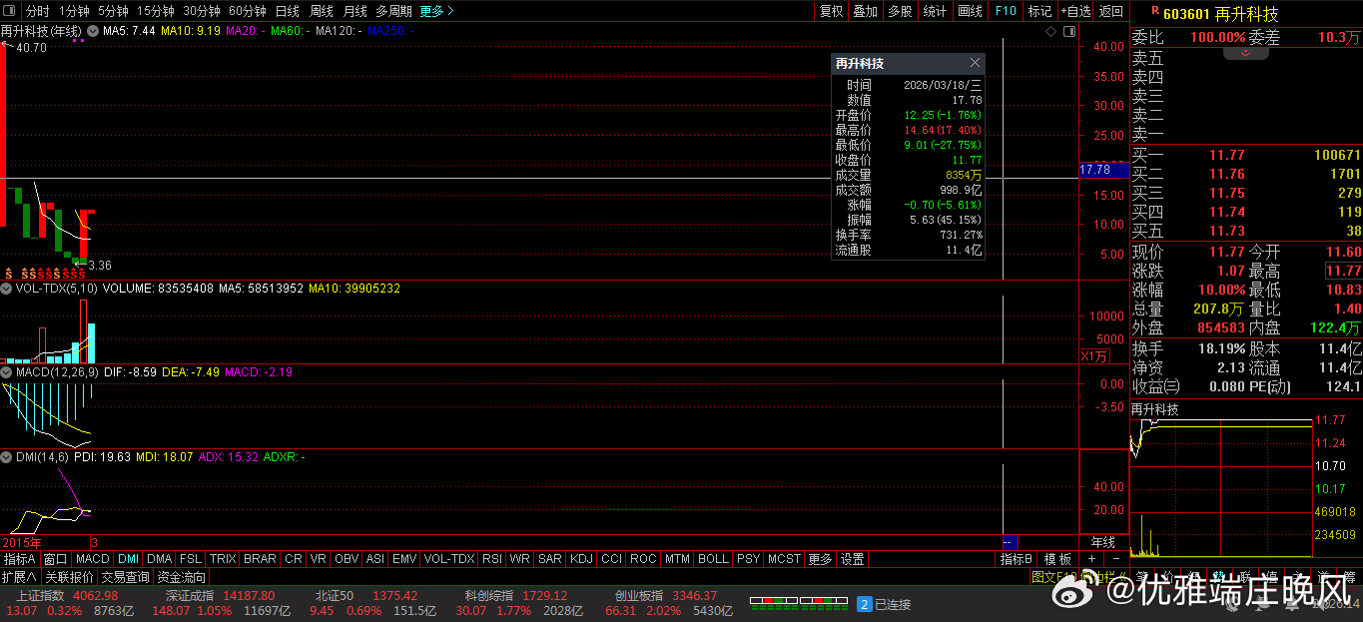Select the MCST indicator tab
Image resolution: width=1363 pixels, height=622 pixels.
click(x=784, y=559)
